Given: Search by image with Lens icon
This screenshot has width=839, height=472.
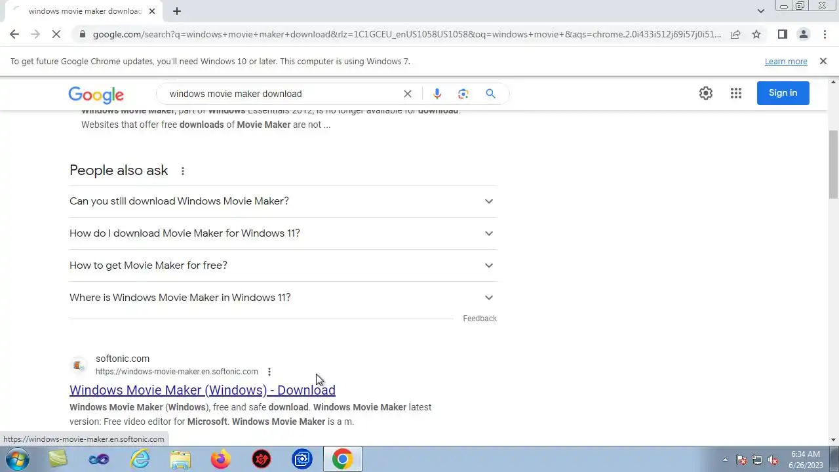Looking at the screenshot, I should 463,94.
